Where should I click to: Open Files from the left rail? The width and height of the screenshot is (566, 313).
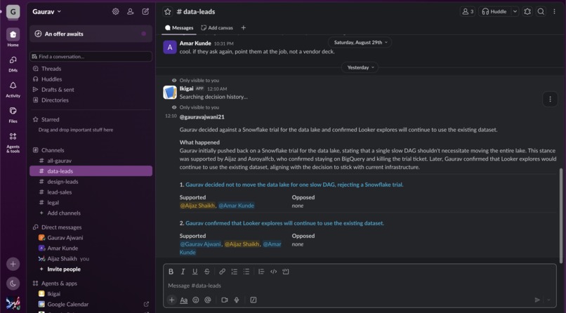pos(13,114)
